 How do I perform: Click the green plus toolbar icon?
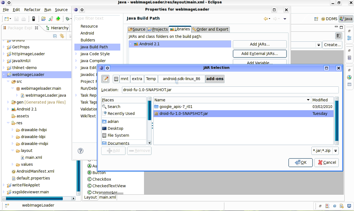pyautogui.click(x=58, y=19)
